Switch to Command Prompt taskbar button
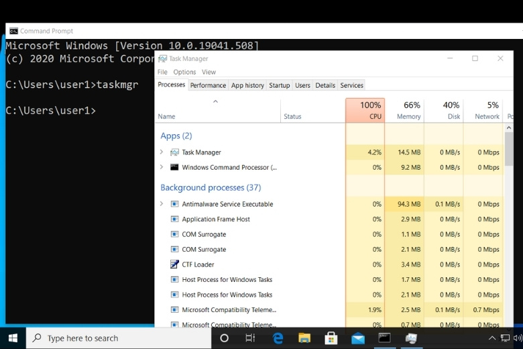Viewport: 523px width, 349px height. [384, 338]
